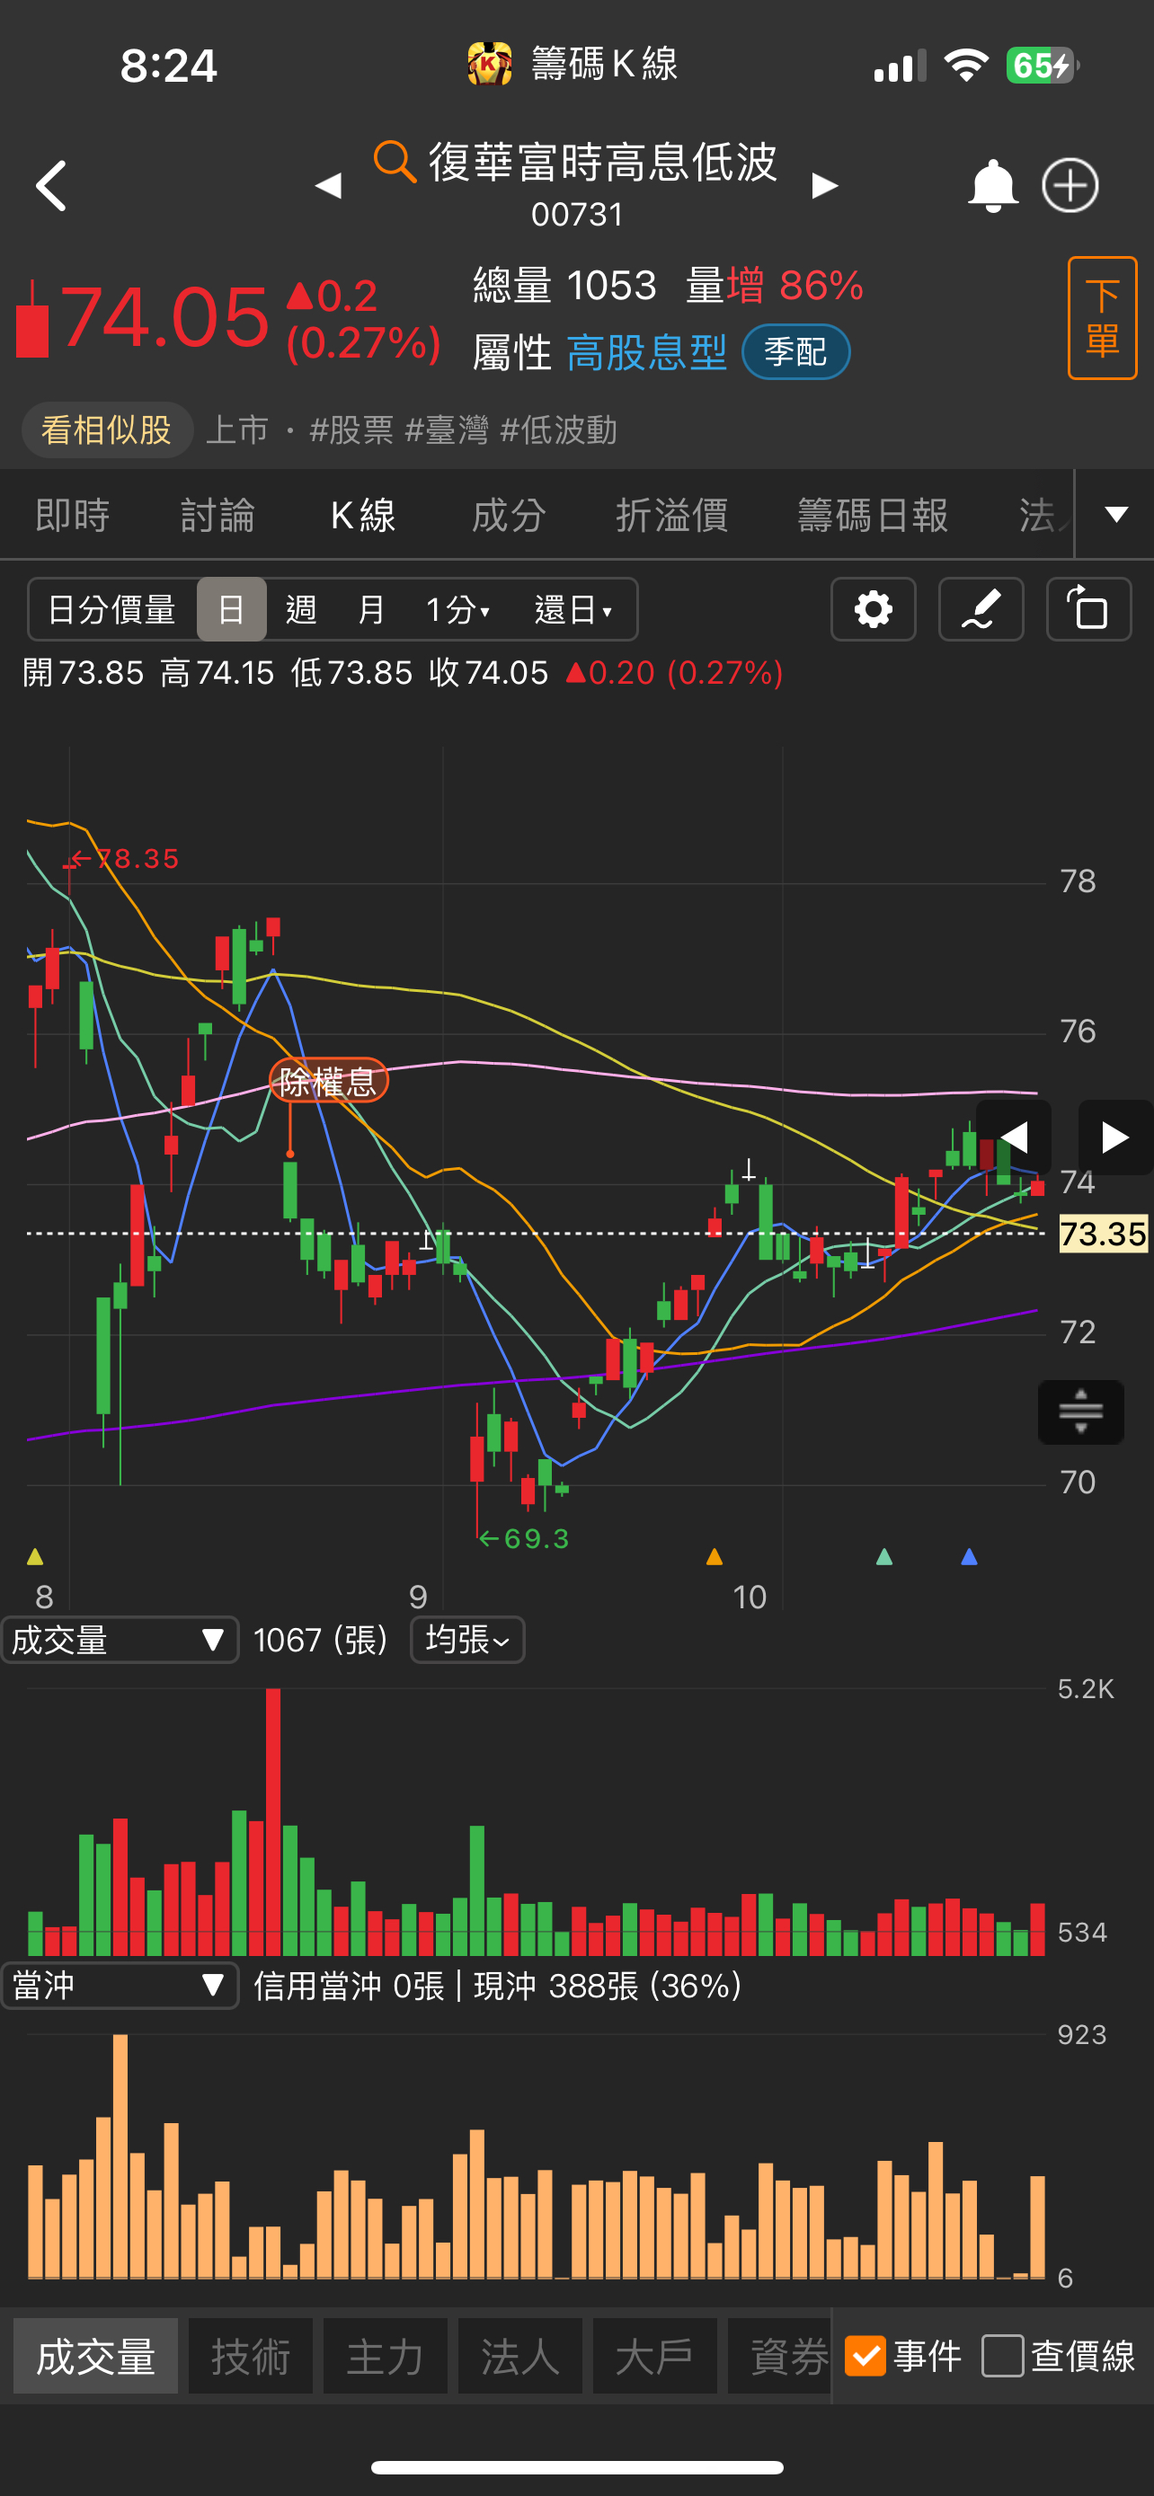This screenshot has height=2496, width=1154.
Task: Select the 週 weekly period toggle
Action: (x=301, y=609)
